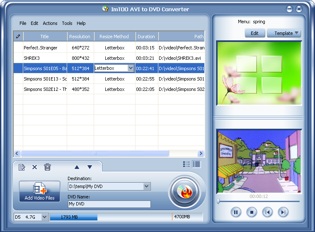This screenshot has height=232, width=315.
Task: Click the pencil icon column header
Action: pyautogui.click(x=18, y=37)
